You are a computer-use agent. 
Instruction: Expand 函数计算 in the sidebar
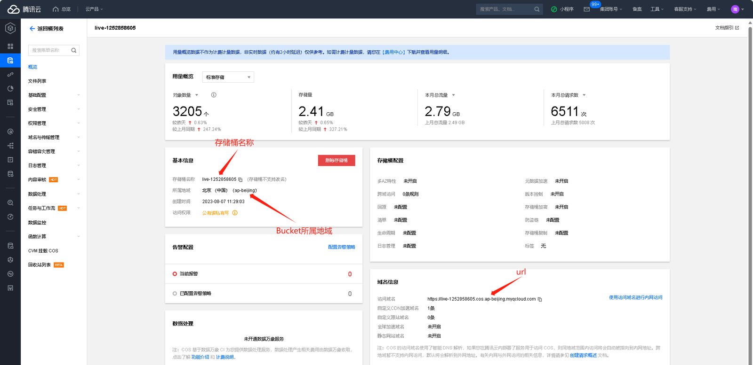pyautogui.click(x=54, y=237)
